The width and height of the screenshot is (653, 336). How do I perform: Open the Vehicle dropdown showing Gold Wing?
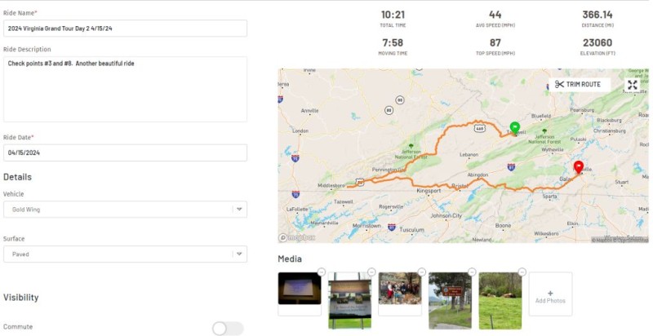pos(125,210)
